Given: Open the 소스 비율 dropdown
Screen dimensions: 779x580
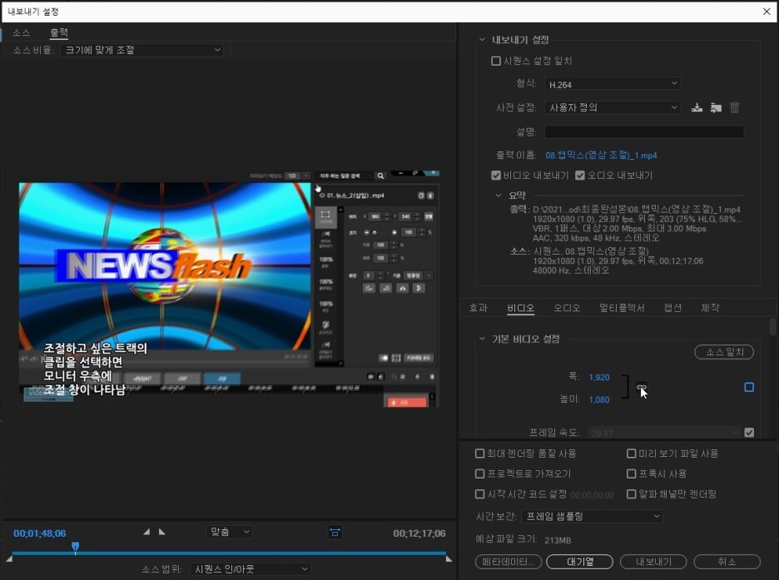Looking at the screenshot, I should [142, 50].
